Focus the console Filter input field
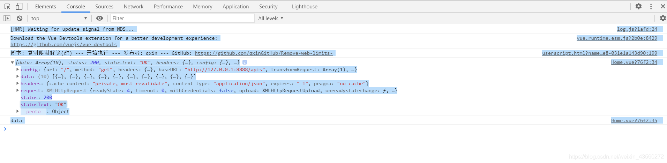667x163 pixels. pyautogui.click(x=182, y=18)
